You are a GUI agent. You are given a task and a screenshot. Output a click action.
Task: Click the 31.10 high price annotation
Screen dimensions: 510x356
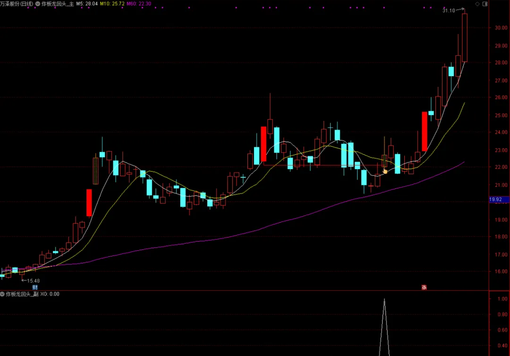coord(449,11)
